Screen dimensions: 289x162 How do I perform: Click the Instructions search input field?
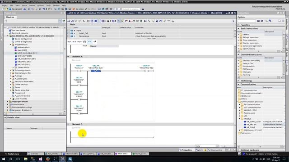(x=247, y=21)
